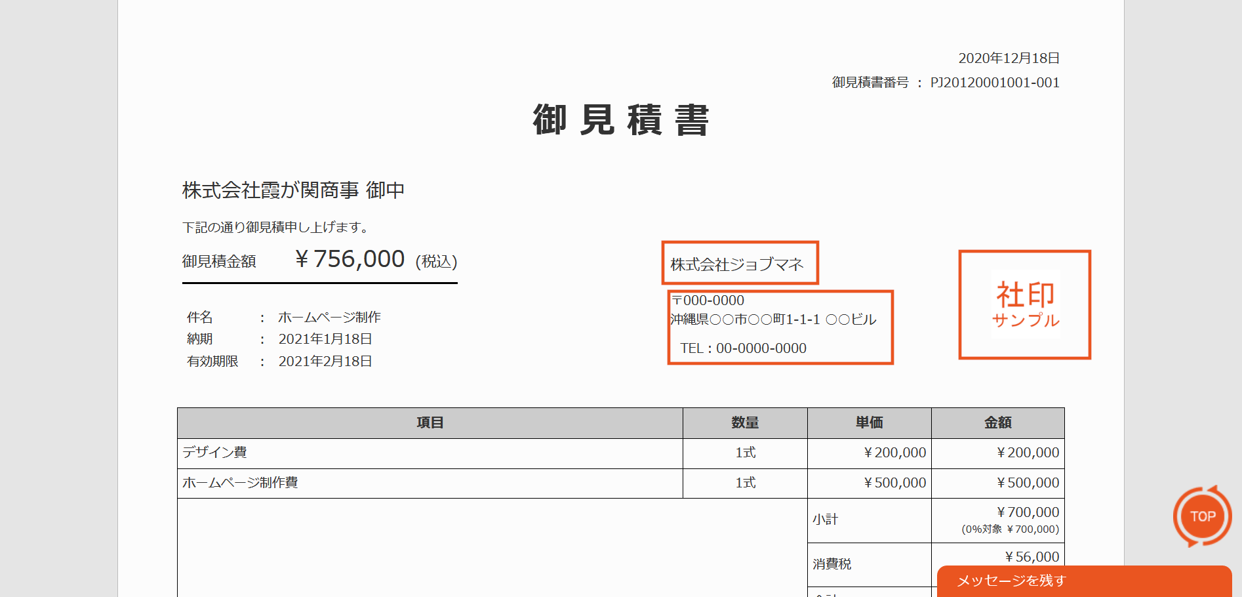This screenshot has width=1242, height=597.
Task: Click the total amount ￥756,000
Action: (x=350, y=259)
